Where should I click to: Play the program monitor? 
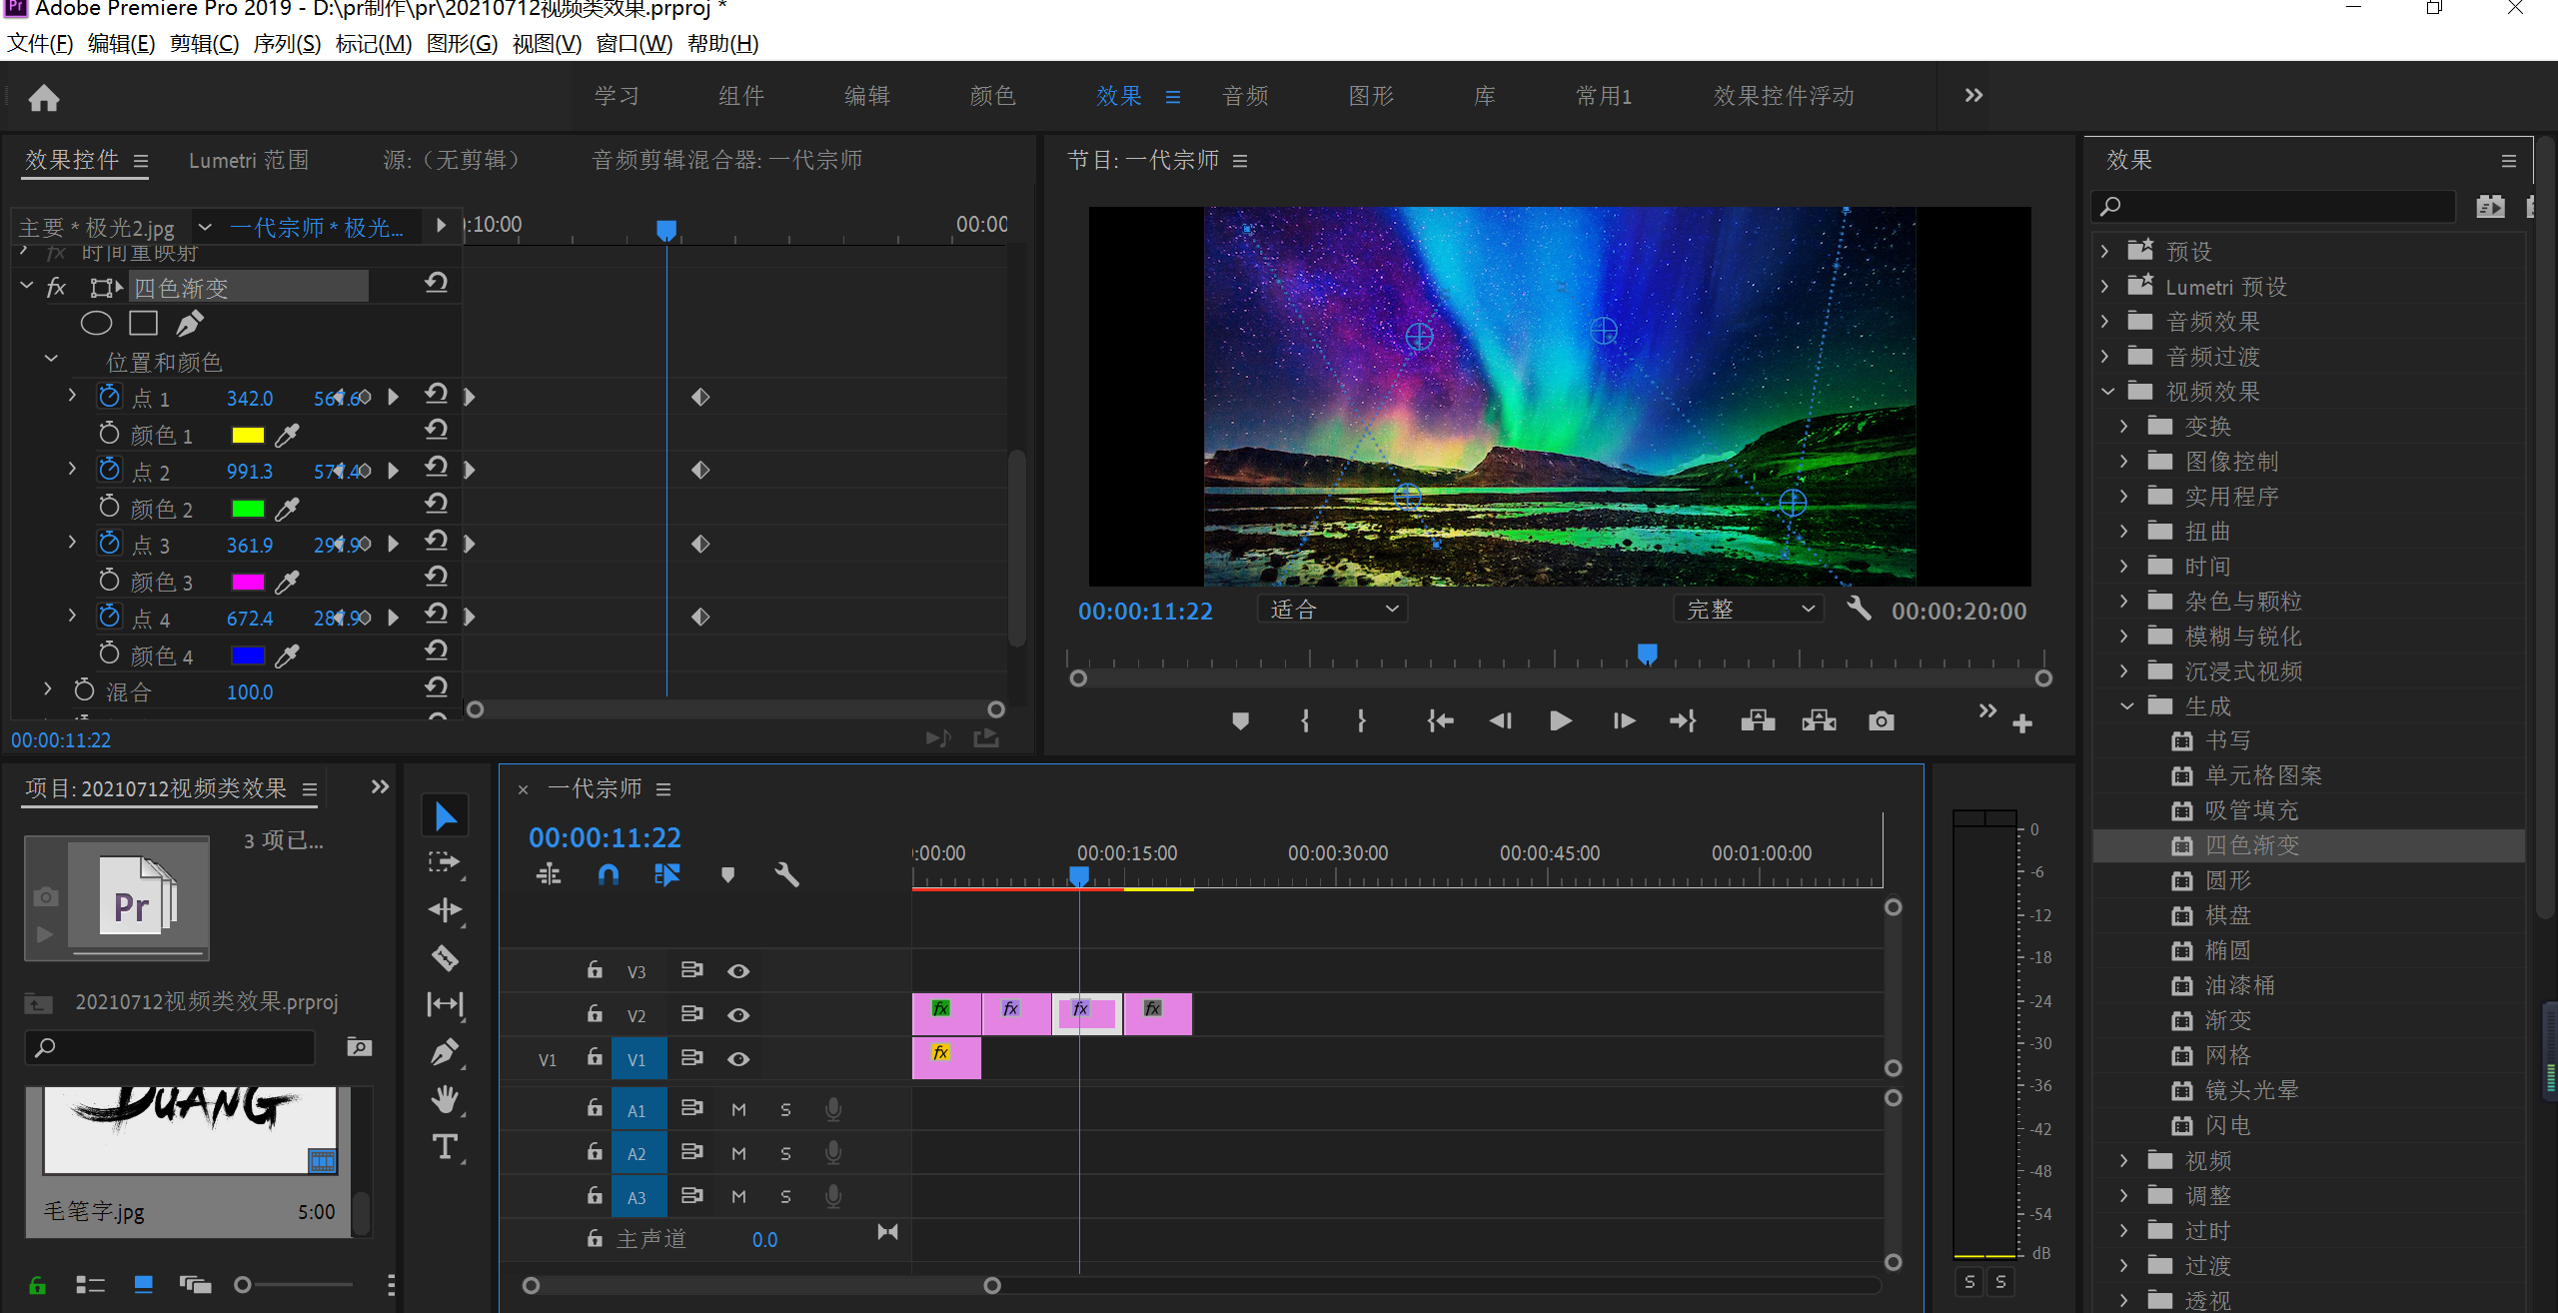pyautogui.click(x=1560, y=721)
